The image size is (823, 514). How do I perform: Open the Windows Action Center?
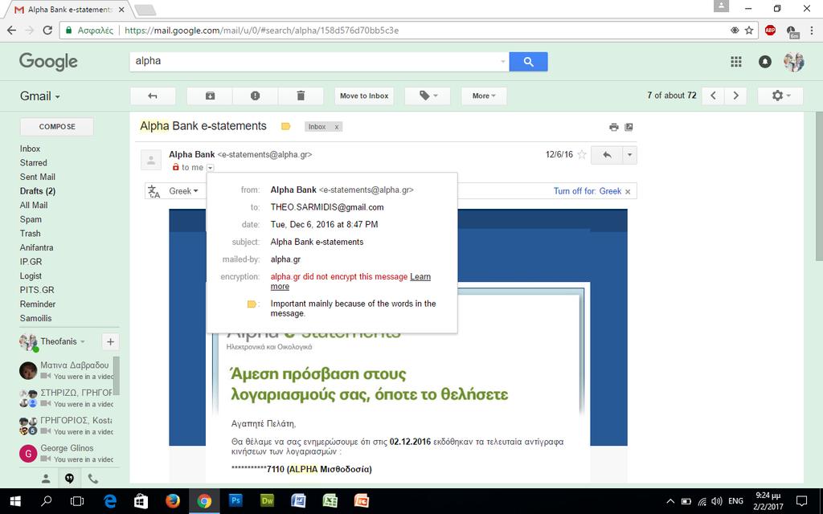coord(801,501)
